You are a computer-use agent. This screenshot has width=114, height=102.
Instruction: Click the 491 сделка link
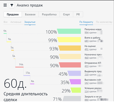tap(90, 49)
